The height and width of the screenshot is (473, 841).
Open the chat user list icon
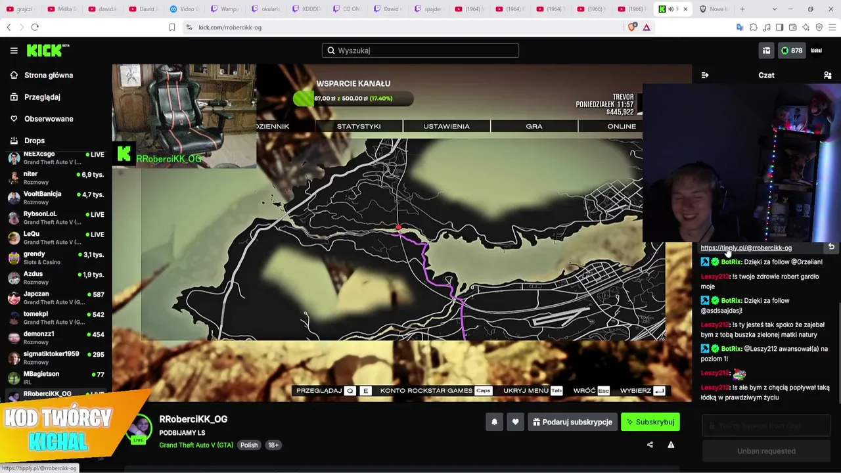[x=828, y=76]
